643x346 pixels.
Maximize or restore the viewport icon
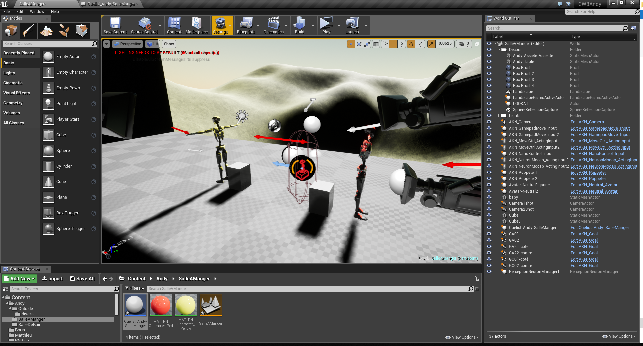click(x=477, y=44)
